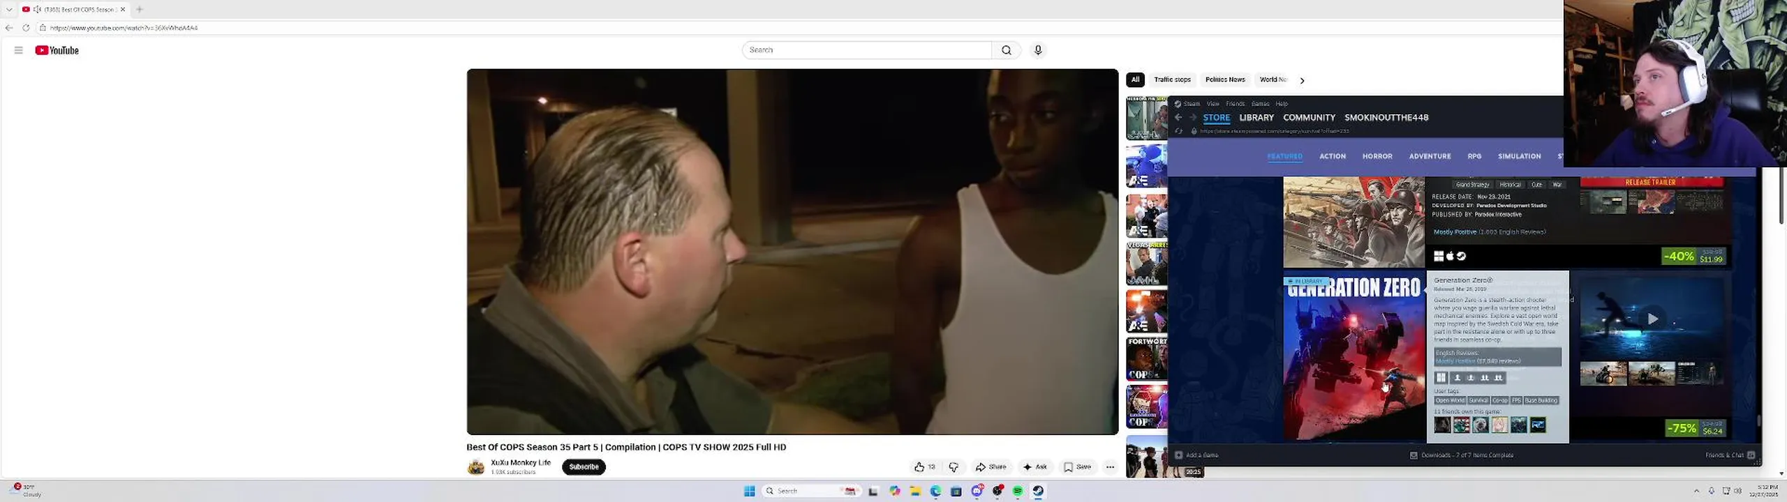This screenshot has height=502, width=1787.
Task: Select the Politics News filter chip
Action: coord(1225,79)
